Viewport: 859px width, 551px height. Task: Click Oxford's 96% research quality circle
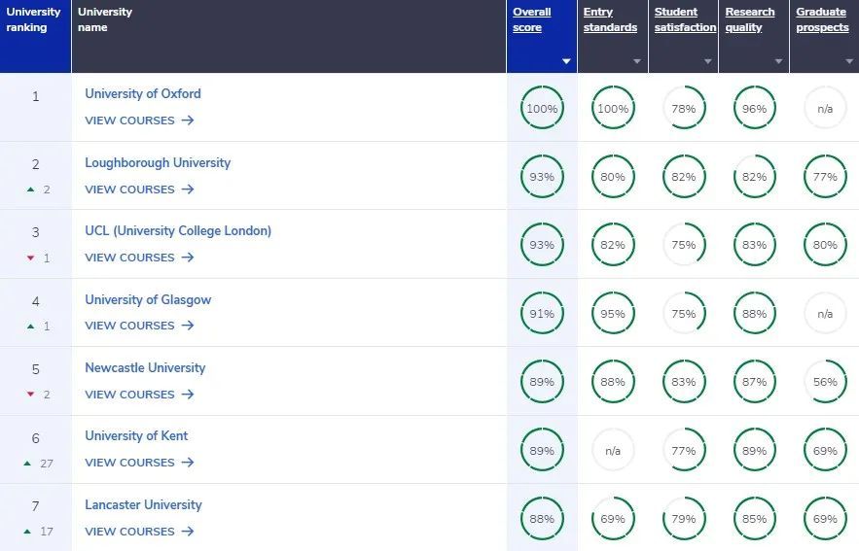tap(754, 108)
